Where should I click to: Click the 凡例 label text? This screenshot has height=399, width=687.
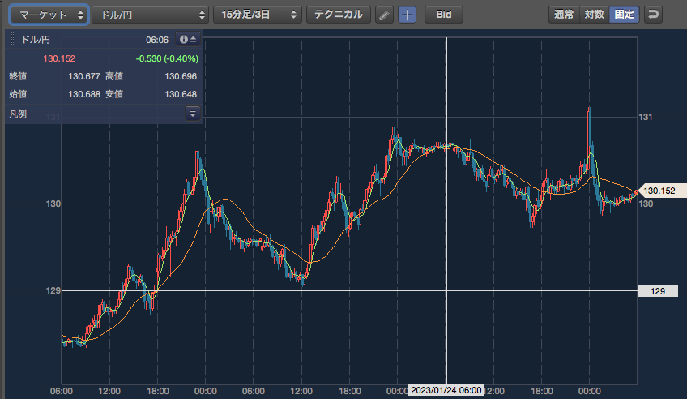(18, 114)
